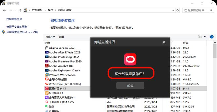Screen dimensions: 217x112
Task: Sort by the 名称 column header
Action: pyautogui.click(x=47, y=43)
